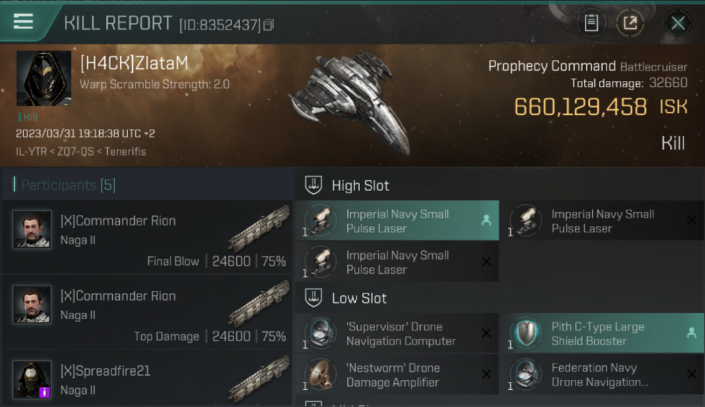Select Pith C-Type Large Shield Booster icon

coord(527,333)
